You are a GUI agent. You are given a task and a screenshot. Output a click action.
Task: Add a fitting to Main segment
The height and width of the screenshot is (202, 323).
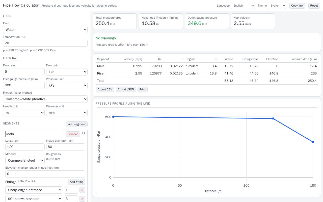coord(76,182)
